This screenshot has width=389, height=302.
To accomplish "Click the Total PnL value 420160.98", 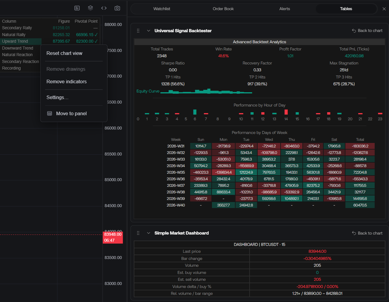I will [354, 56].
